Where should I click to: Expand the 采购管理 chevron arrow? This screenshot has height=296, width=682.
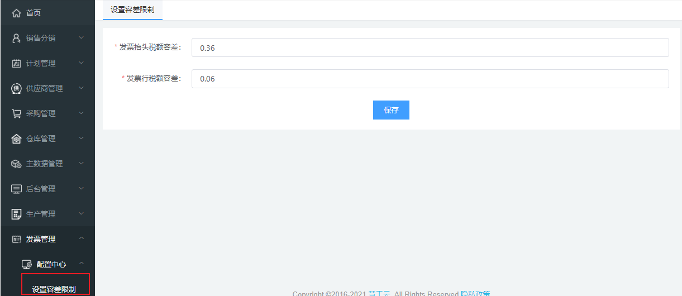[x=81, y=113]
